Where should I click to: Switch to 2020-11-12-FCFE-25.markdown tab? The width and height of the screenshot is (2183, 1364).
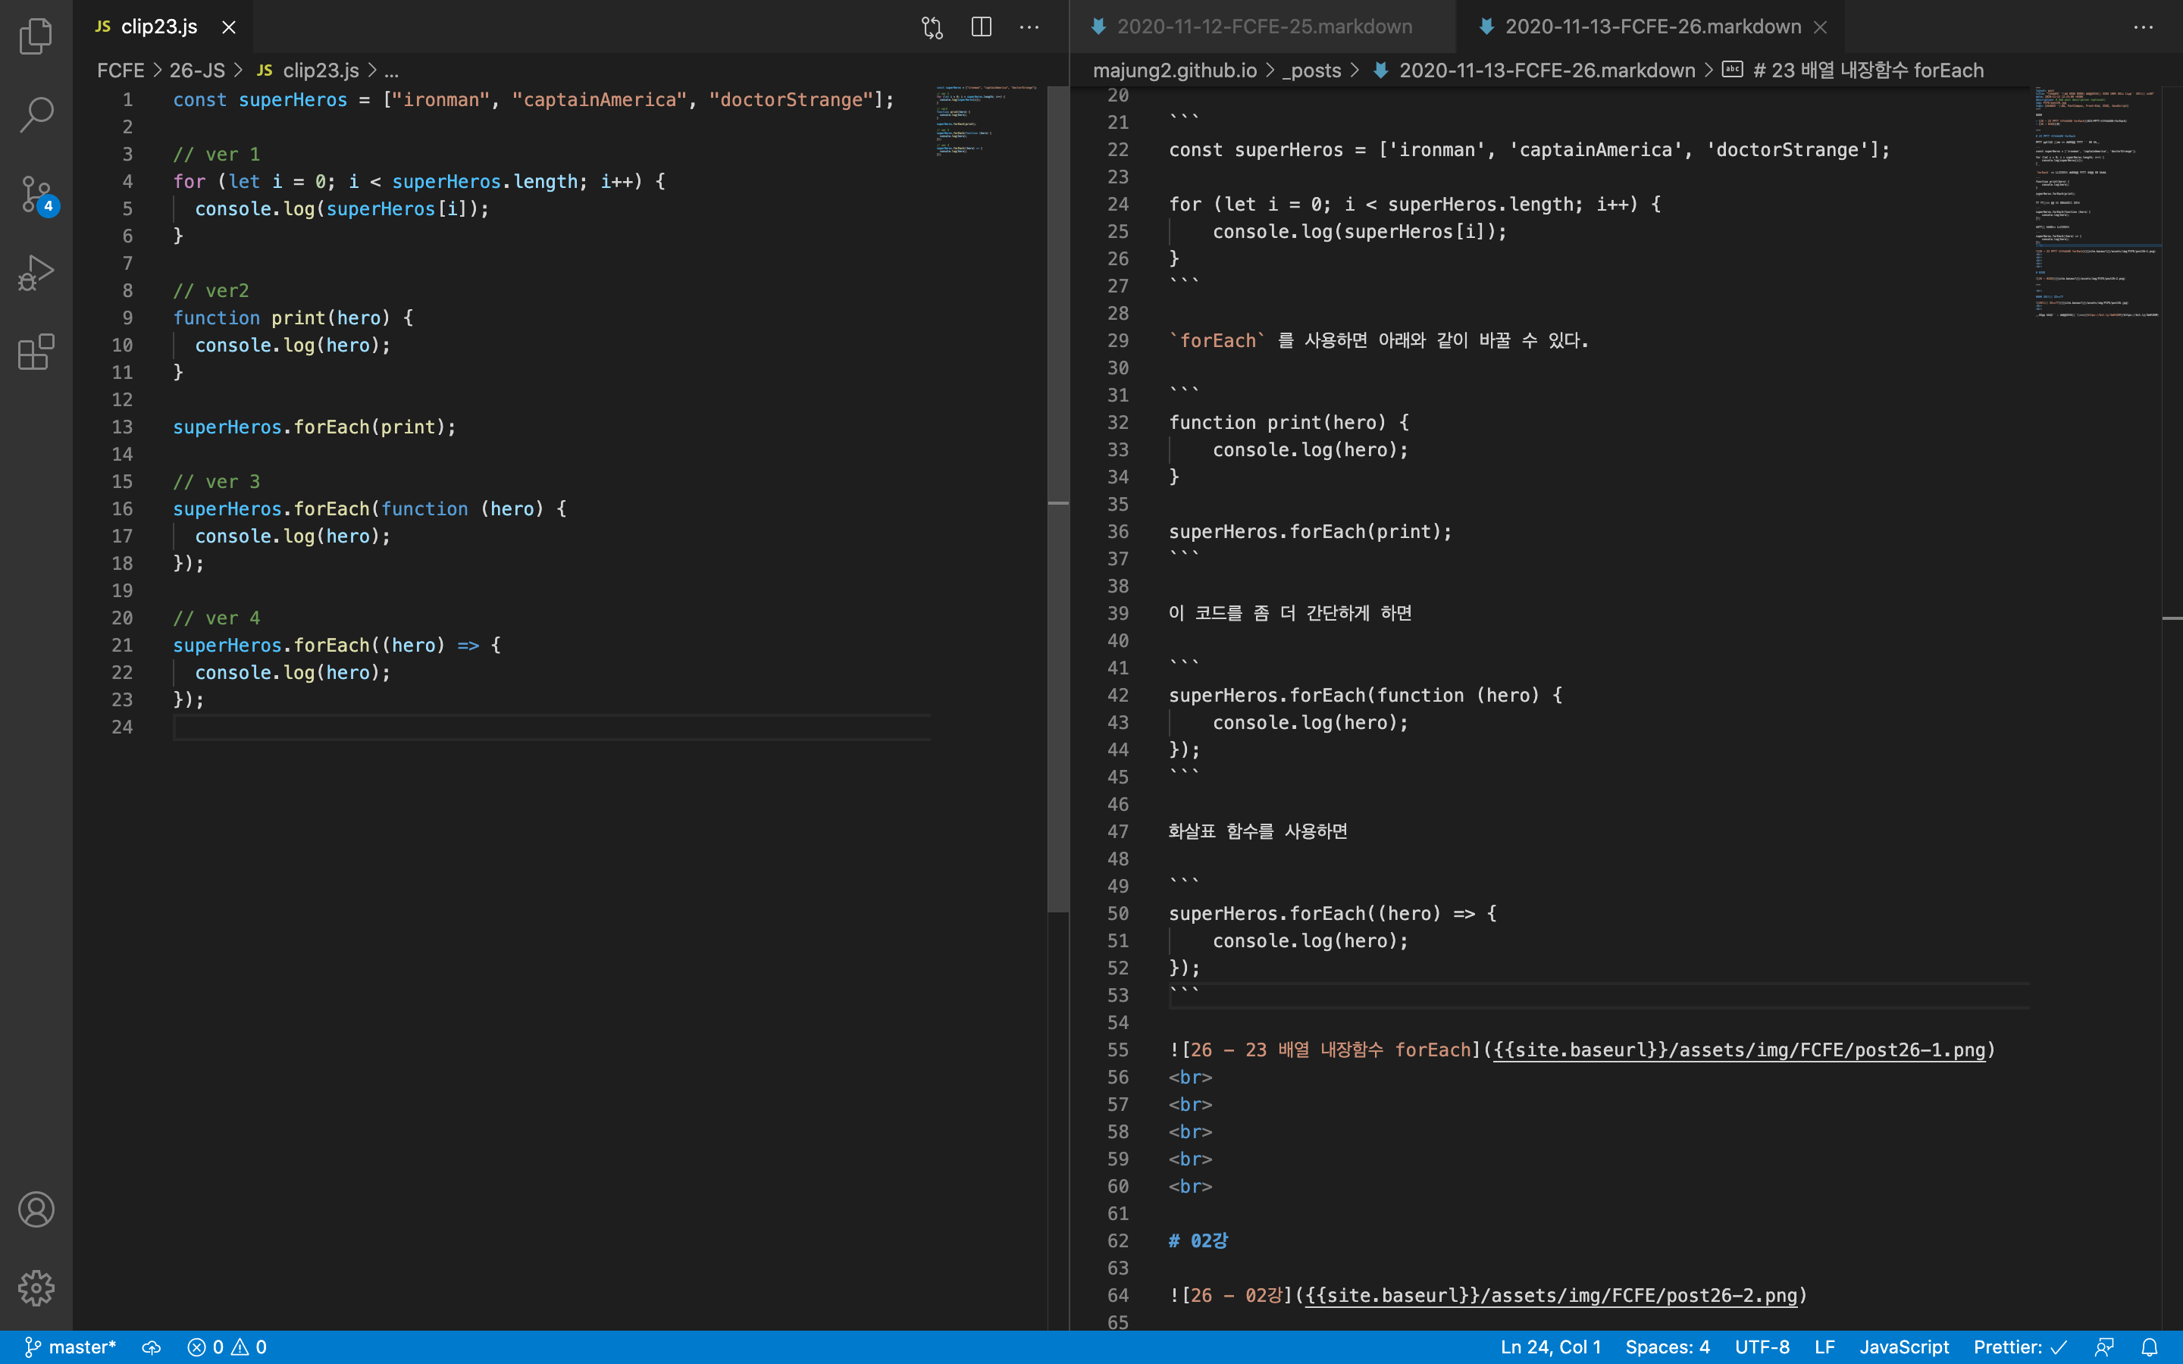pyautogui.click(x=1264, y=27)
